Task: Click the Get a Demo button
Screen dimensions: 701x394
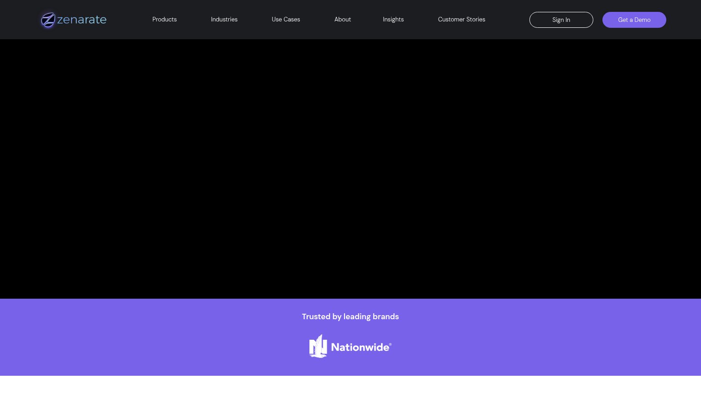Action: 634,20
